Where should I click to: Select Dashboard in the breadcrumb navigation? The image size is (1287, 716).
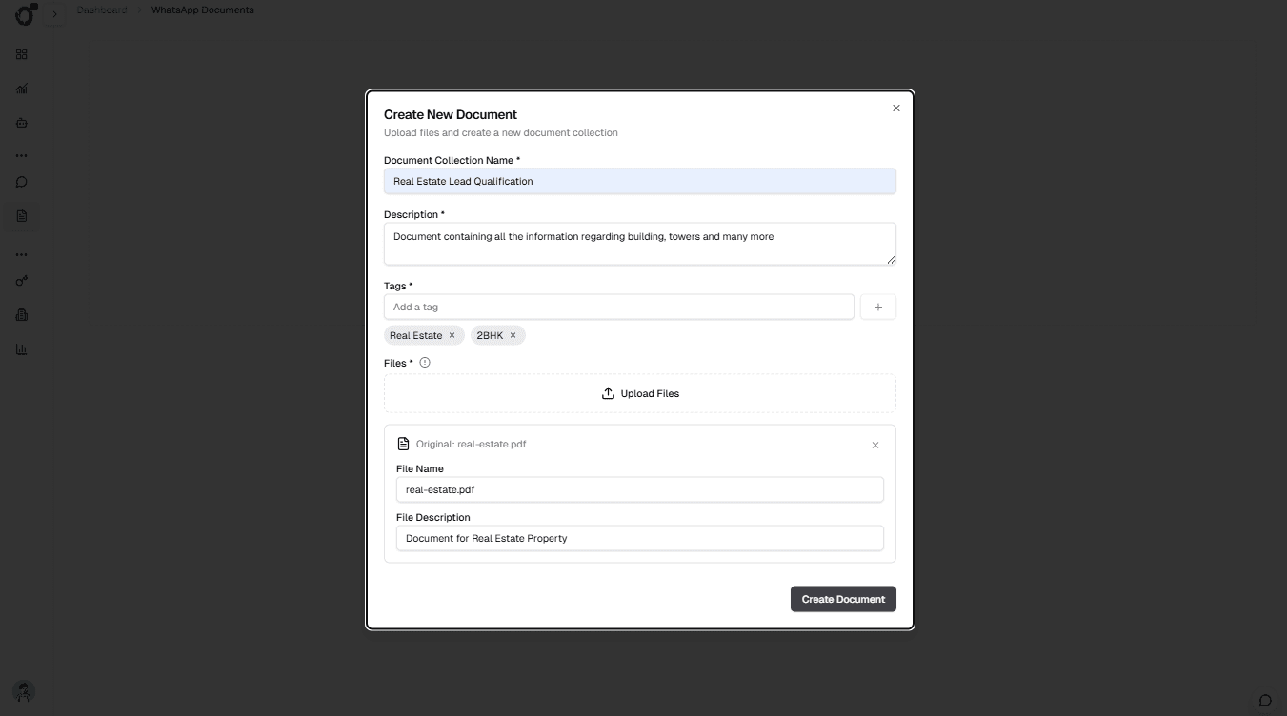(x=101, y=10)
